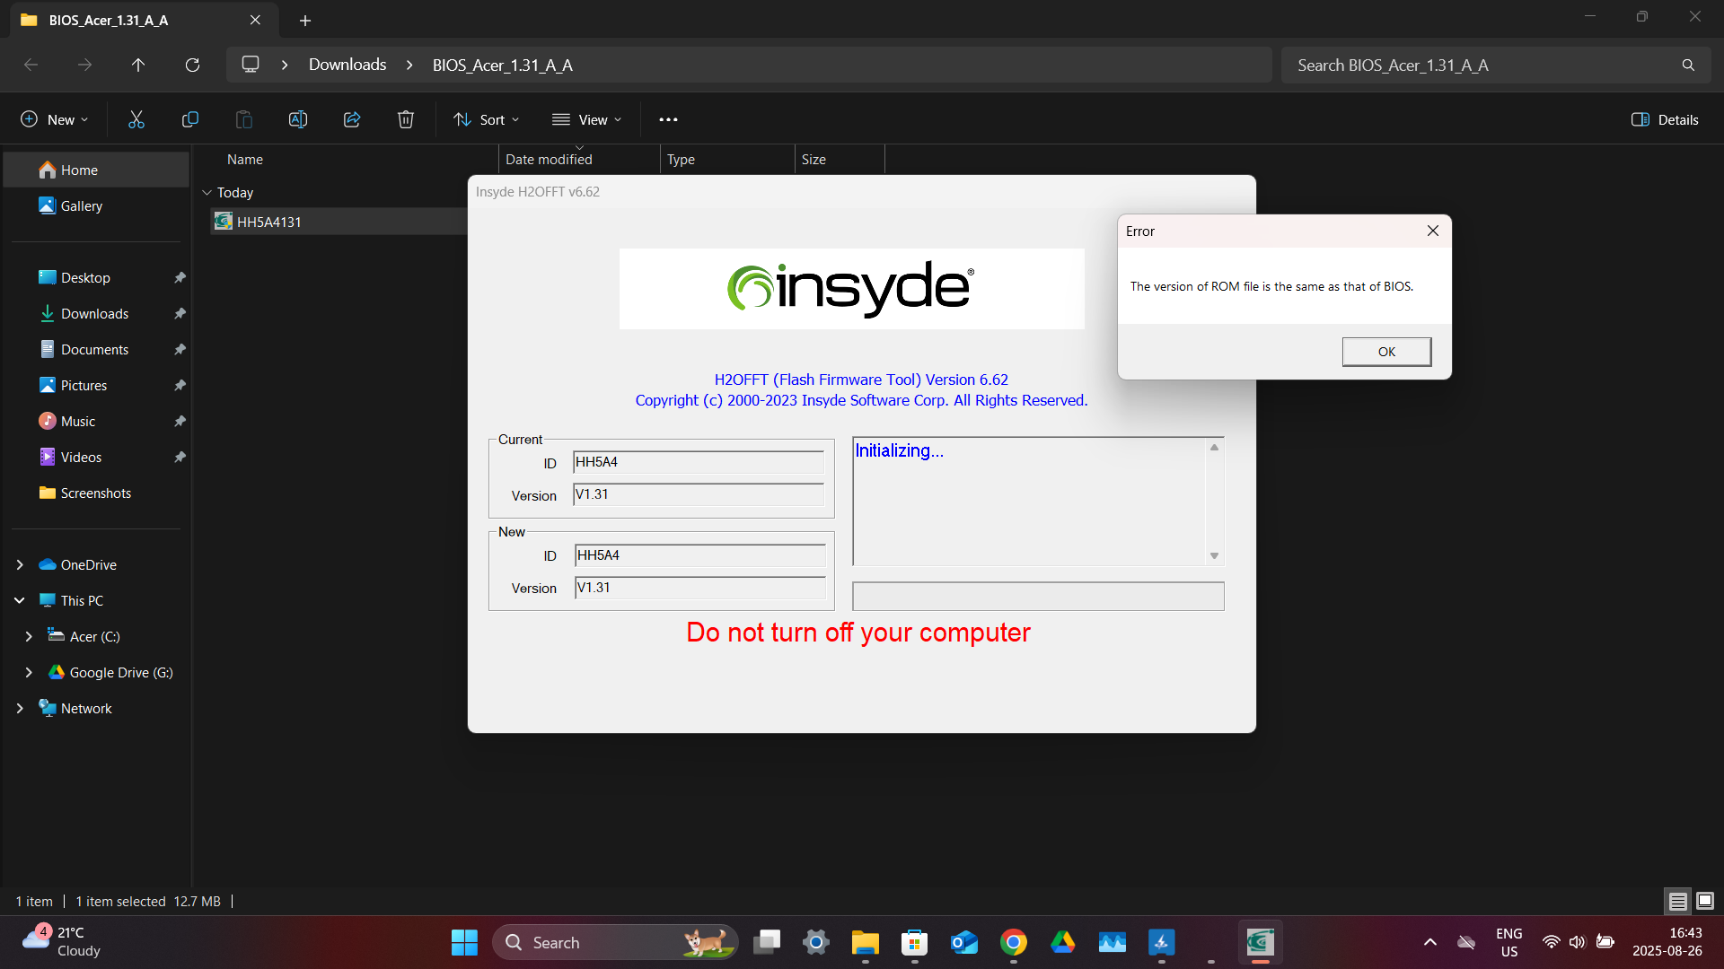This screenshot has height=969, width=1724.
Task: Collapse the Today group
Action: tap(207, 192)
